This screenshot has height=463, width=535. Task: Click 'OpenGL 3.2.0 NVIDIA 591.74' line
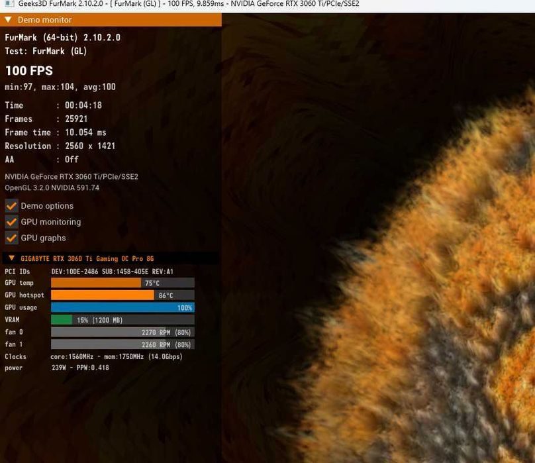(52, 188)
